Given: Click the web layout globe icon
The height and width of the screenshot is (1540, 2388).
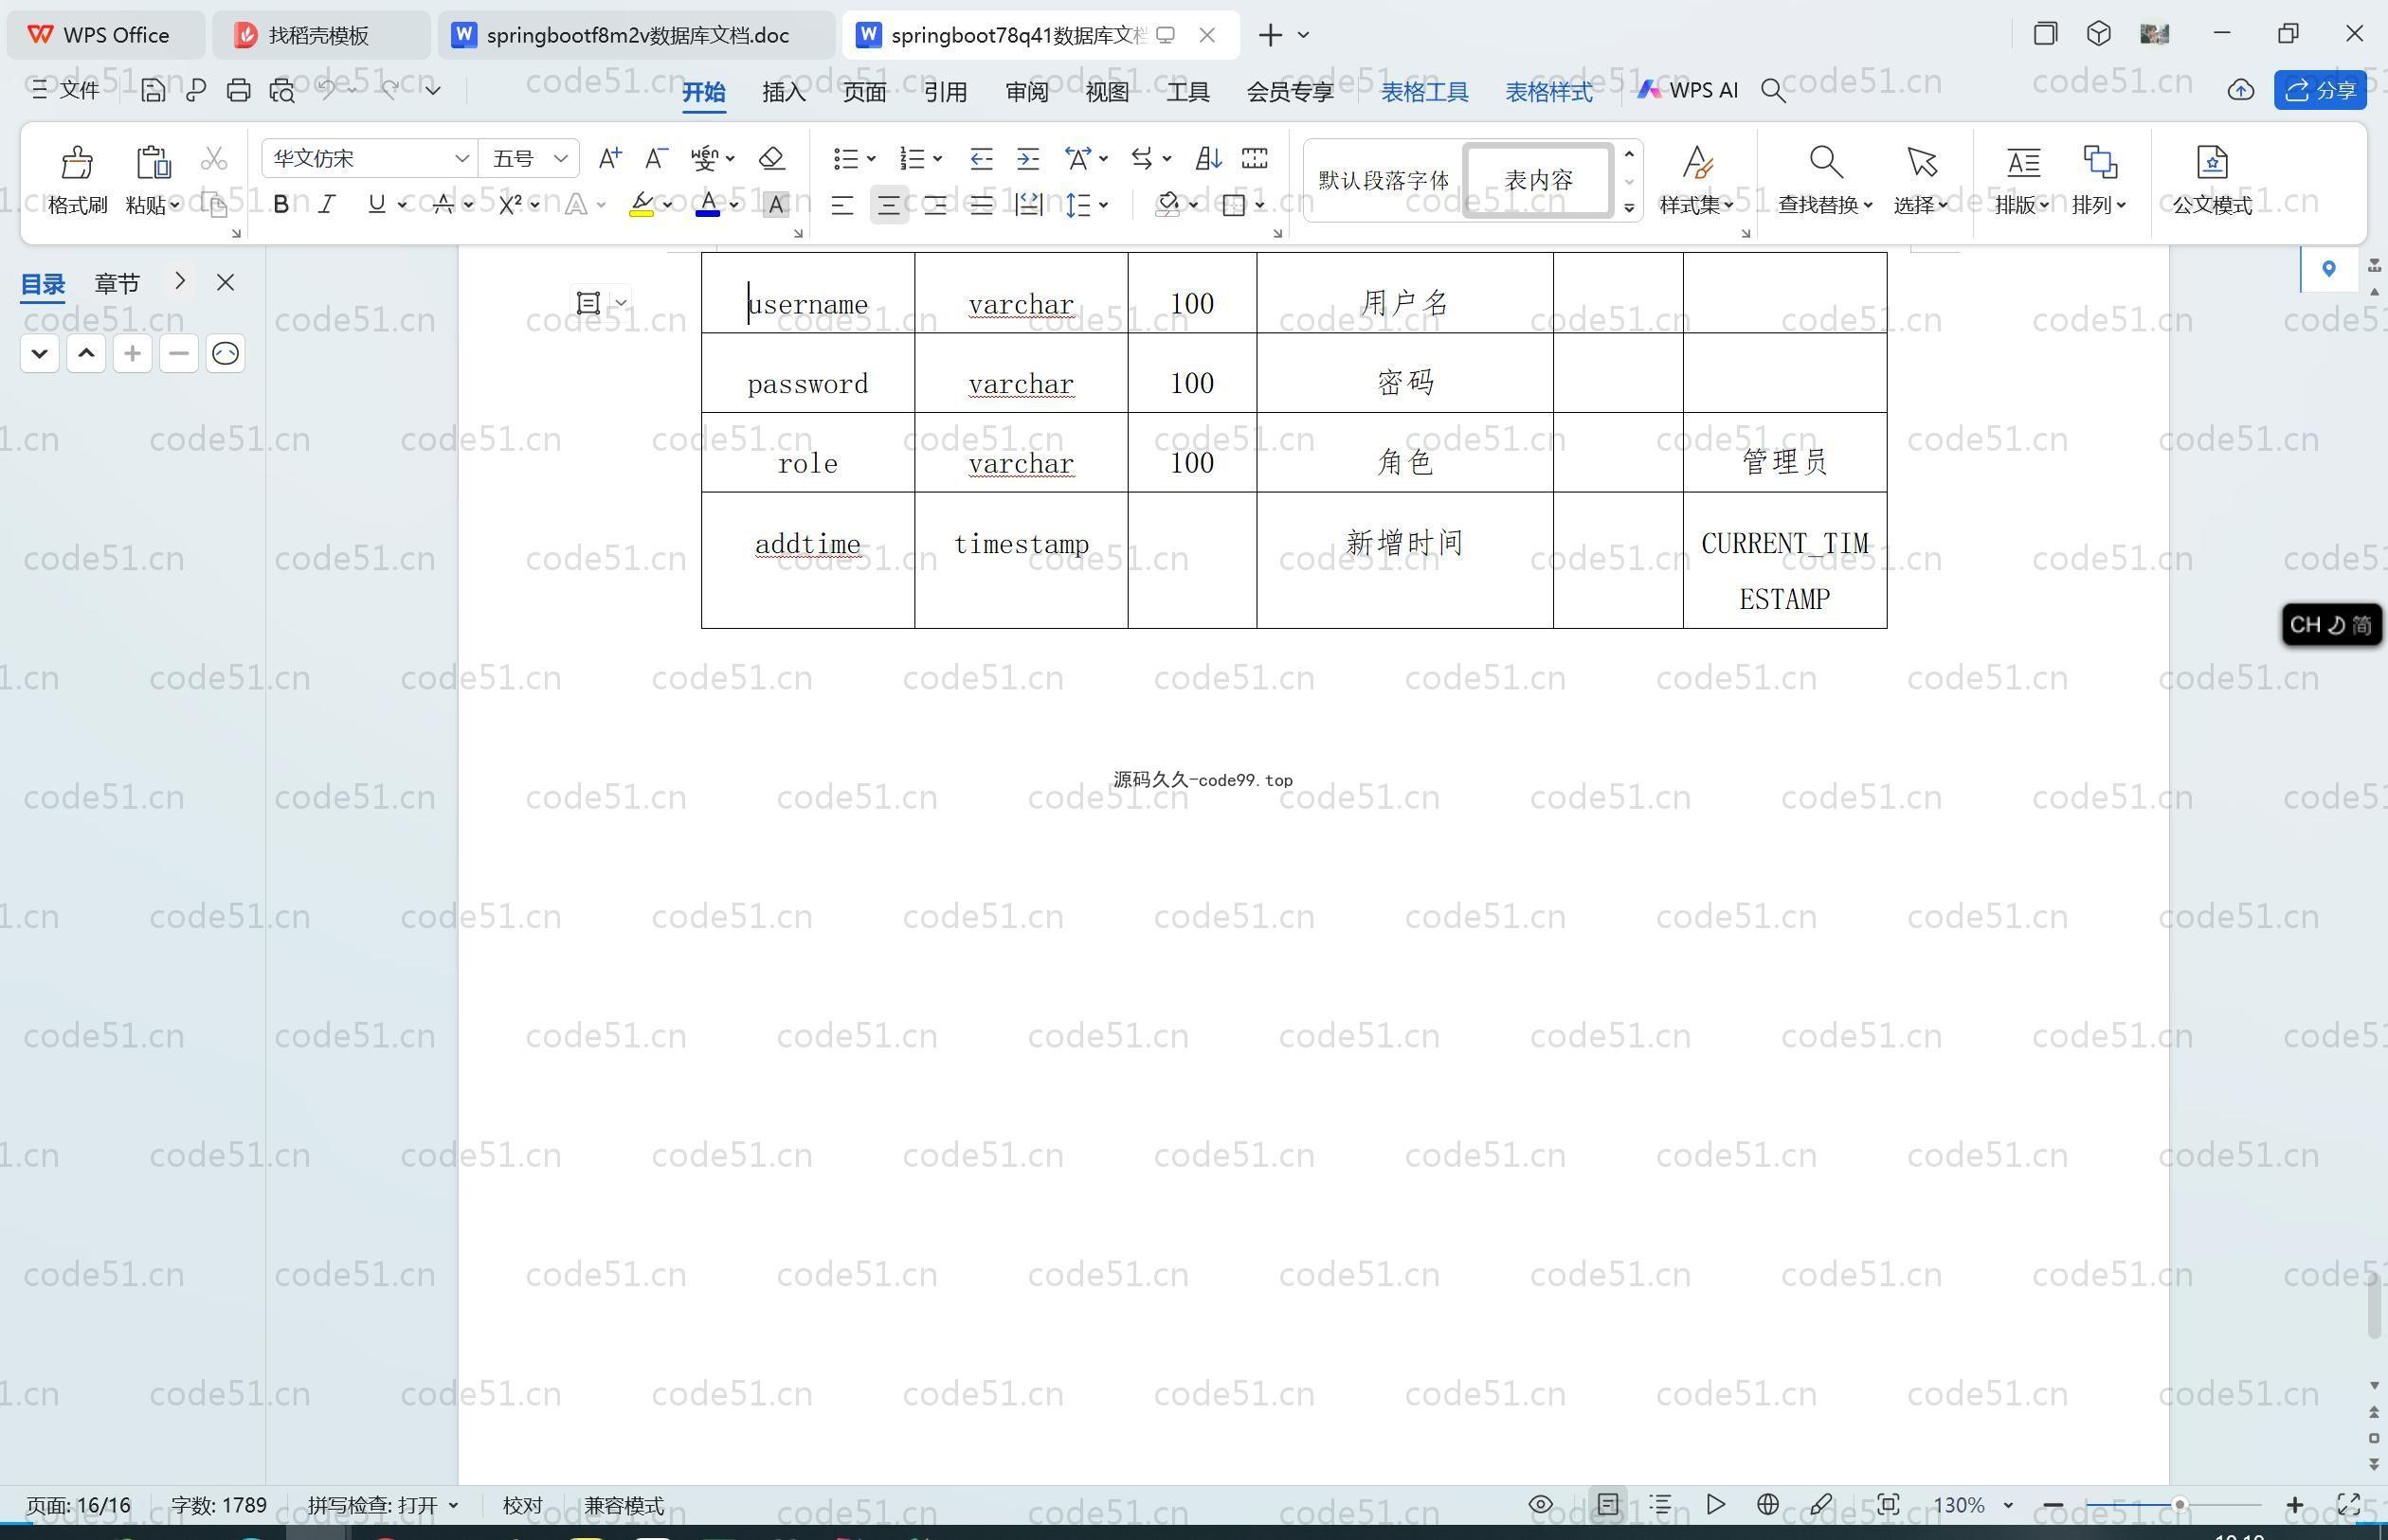Looking at the screenshot, I should click(x=1767, y=1504).
